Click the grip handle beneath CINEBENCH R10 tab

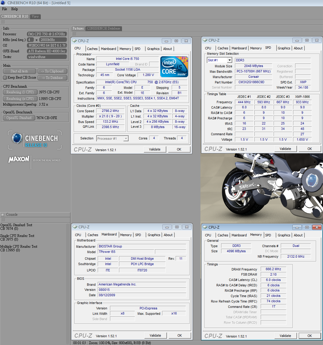(x=3, y=22)
